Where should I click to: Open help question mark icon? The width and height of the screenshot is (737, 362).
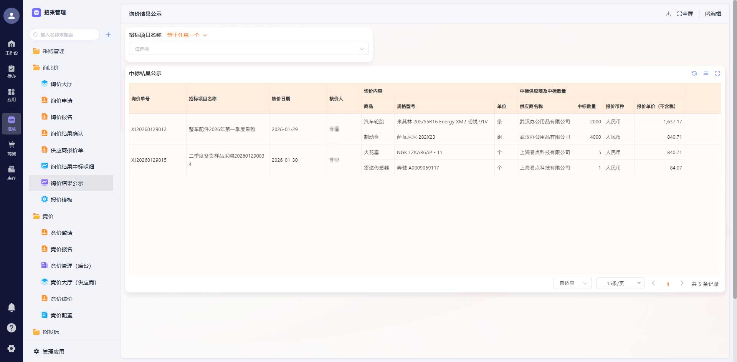pos(12,328)
